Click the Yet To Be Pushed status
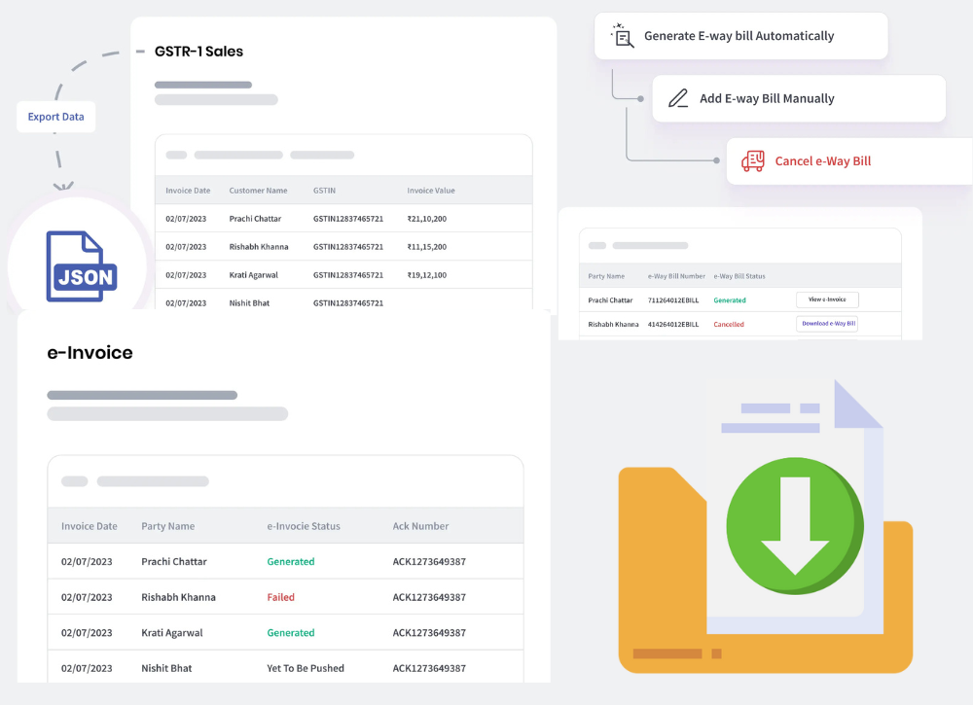The height and width of the screenshot is (705, 973). [x=306, y=668]
